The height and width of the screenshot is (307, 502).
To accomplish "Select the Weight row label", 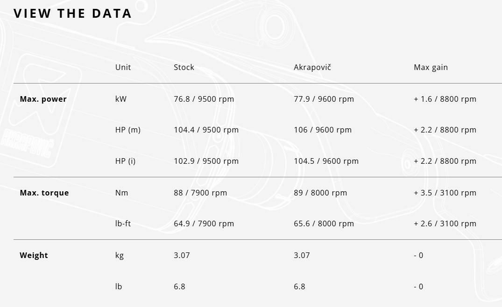I will click(x=34, y=255).
